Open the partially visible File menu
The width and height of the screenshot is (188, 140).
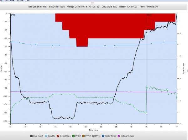pyautogui.click(x=1, y=1)
